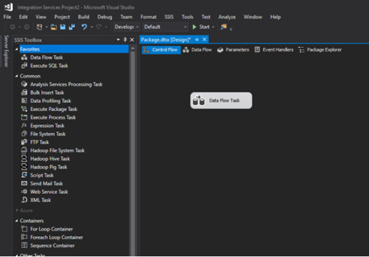Viewport: 369px width, 257px height.
Task: Expand the Azure section
Action: coord(16,210)
